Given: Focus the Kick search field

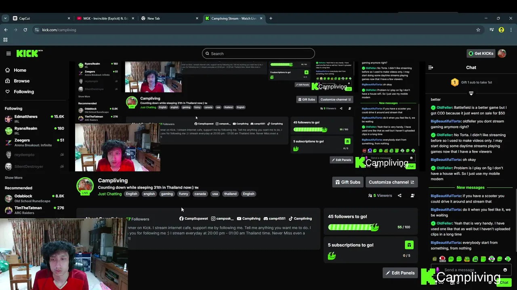Looking at the screenshot, I should [x=258, y=54].
